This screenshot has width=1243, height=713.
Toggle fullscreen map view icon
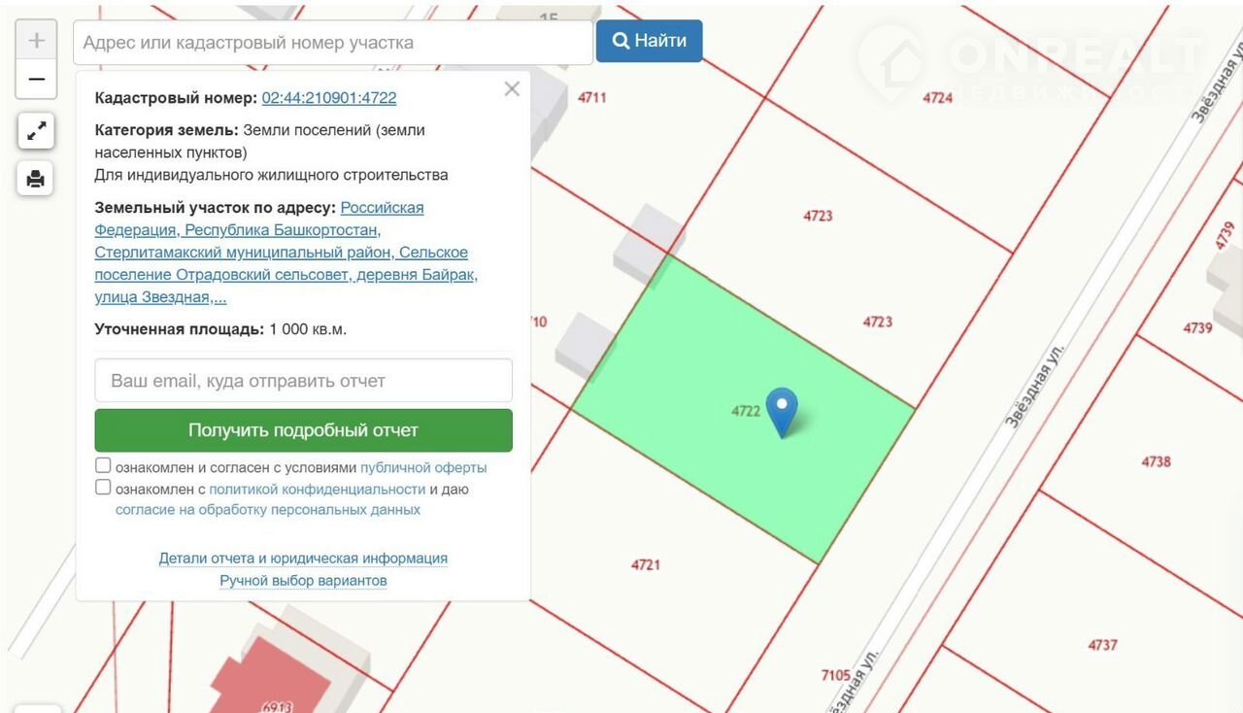point(36,130)
